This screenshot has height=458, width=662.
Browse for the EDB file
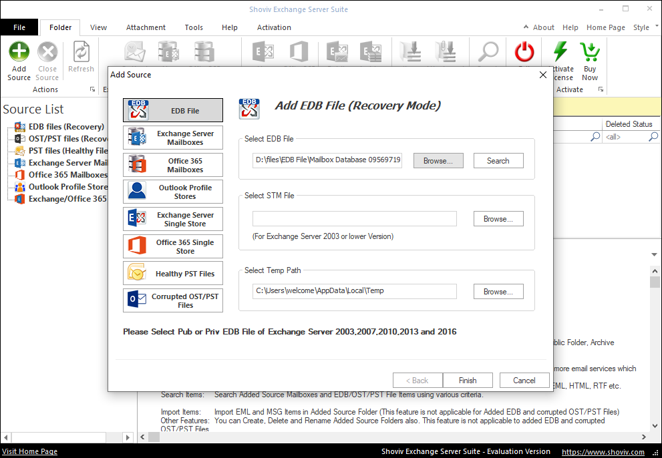point(438,161)
